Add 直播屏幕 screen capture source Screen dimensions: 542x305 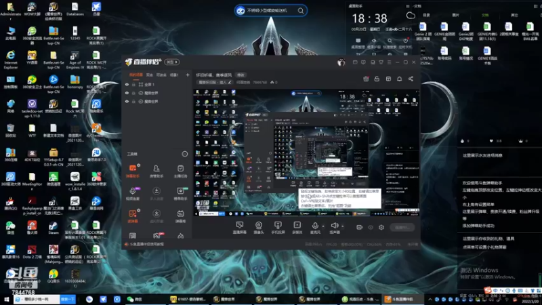[x=240, y=228]
